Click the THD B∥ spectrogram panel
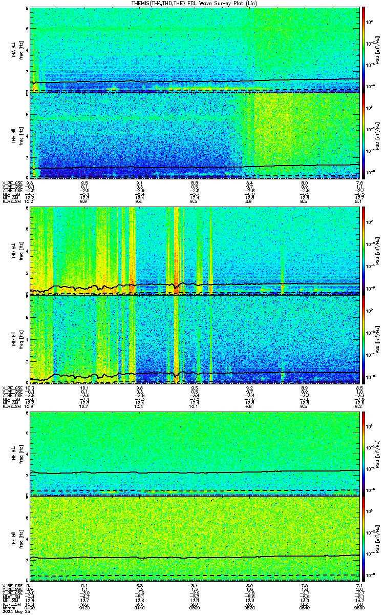The height and width of the screenshot is (615, 384). point(195,339)
